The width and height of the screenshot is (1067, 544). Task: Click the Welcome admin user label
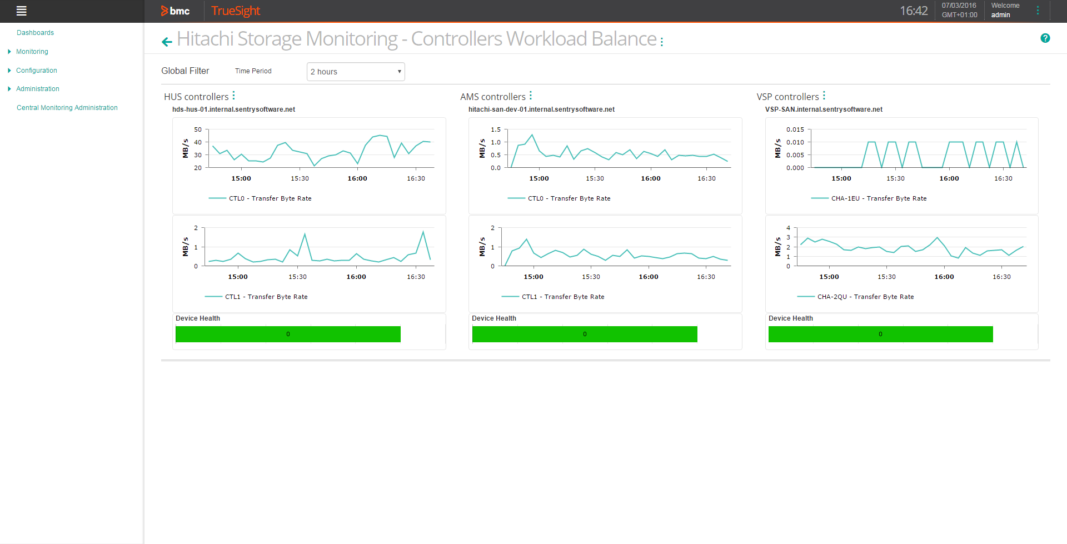coord(1005,10)
